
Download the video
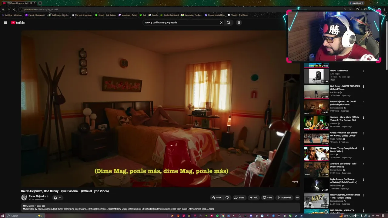(284, 198)
